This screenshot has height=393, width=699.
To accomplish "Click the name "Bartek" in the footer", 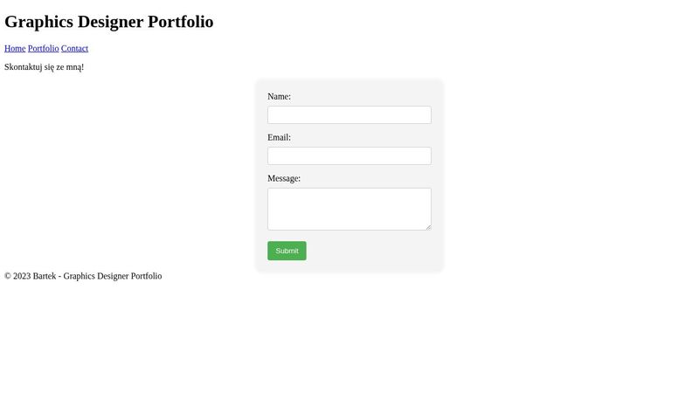I will point(45,277).
